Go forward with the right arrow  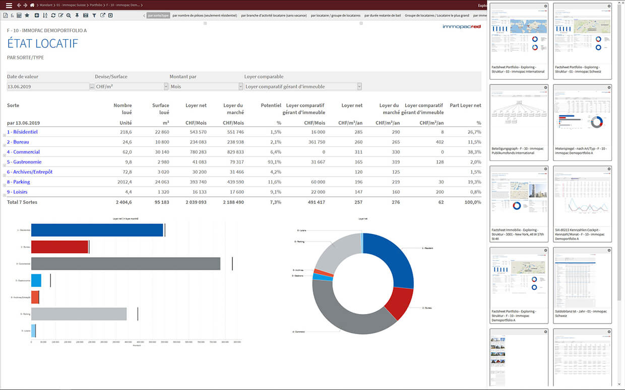pos(25,6)
